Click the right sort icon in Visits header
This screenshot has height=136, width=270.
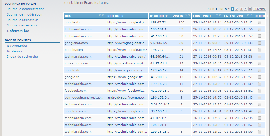(189, 16)
